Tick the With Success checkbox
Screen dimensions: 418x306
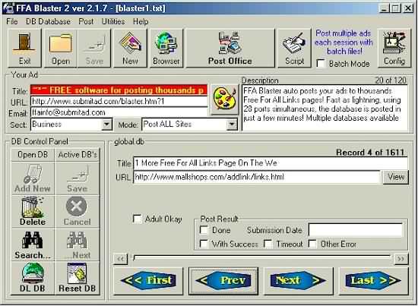click(204, 244)
